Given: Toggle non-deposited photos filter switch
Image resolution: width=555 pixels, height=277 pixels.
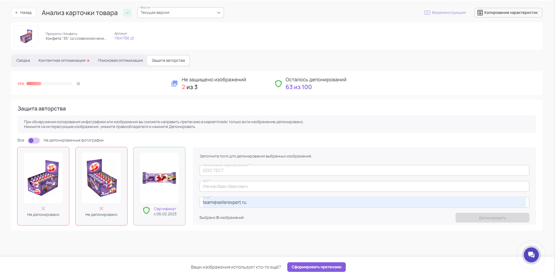Looking at the screenshot, I should [x=34, y=141].
